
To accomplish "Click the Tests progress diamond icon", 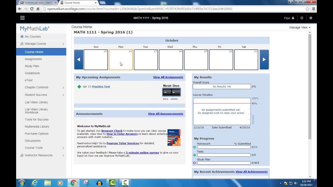I will tap(194, 155).
